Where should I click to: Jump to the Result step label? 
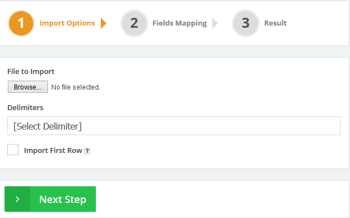click(x=275, y=23)
